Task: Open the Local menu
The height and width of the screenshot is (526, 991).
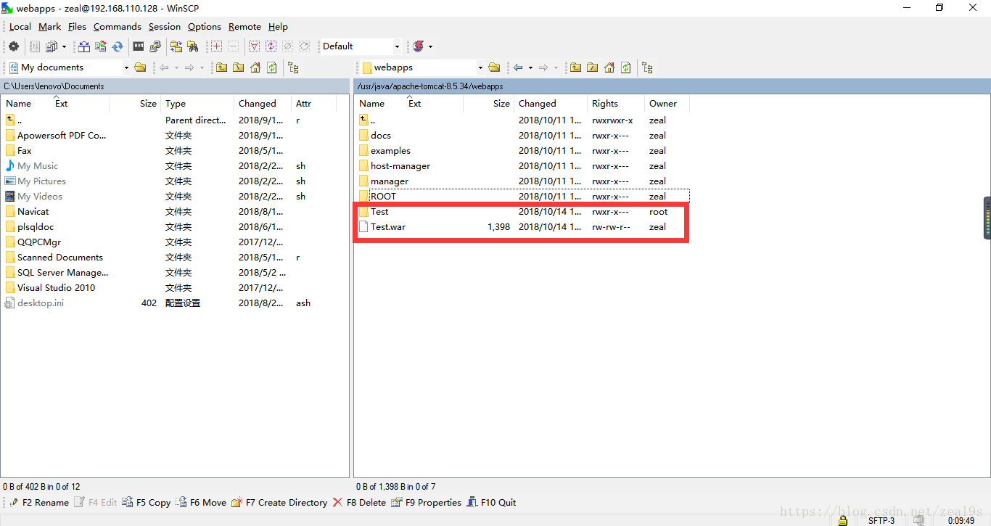Action: click(x=20, y=27)
